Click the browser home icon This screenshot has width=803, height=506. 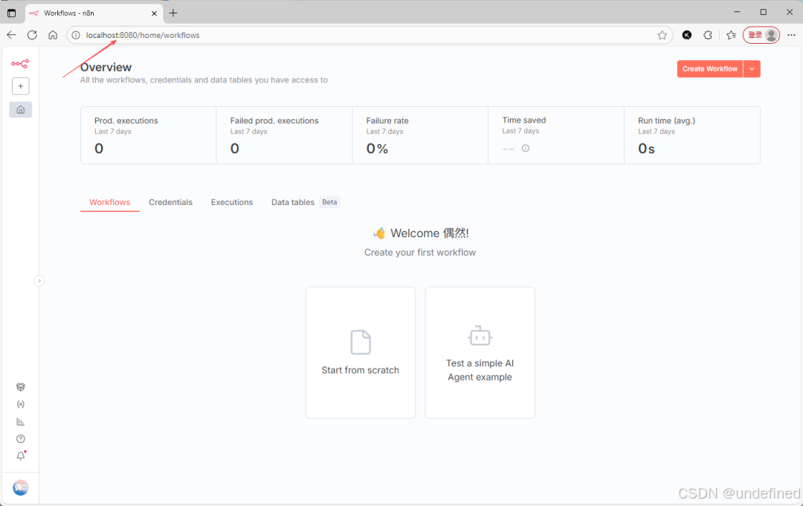tap(53, 35)
